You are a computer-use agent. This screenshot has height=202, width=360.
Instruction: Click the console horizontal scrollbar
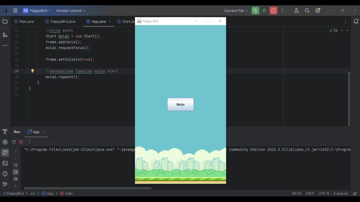click(88, 188)
